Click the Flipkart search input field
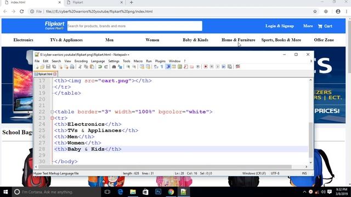 click(x=135, y=26)
